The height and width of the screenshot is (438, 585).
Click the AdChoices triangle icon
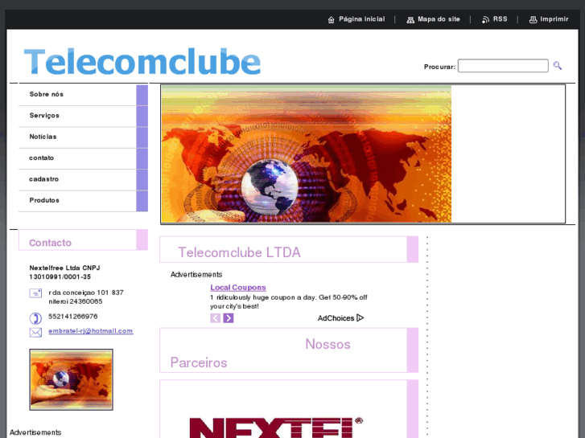(x=360, y=318)
